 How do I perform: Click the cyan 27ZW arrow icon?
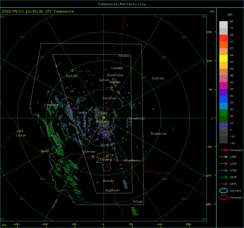pyautogui.click(x=223, y=170)
